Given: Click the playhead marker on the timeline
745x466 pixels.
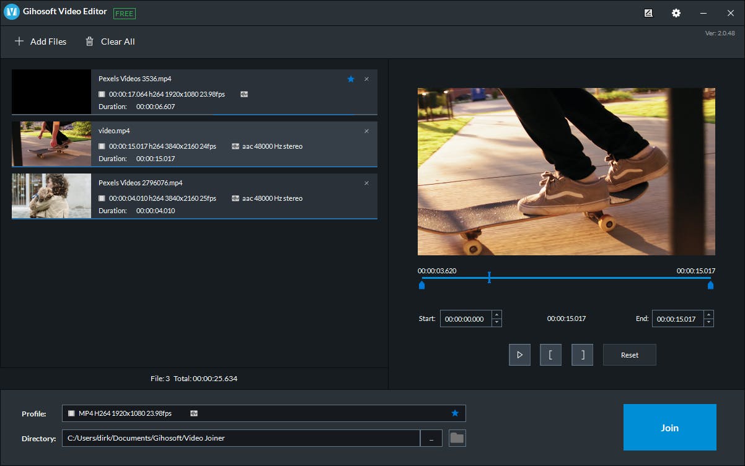Looking at the screenshot, I should click(489, 278).
